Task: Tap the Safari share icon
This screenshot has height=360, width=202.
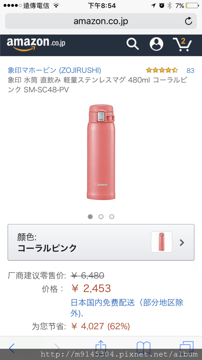Action: [x=101, y=347]
